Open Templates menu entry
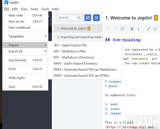This screenshot has height=129, width=160. click(25, 36)
